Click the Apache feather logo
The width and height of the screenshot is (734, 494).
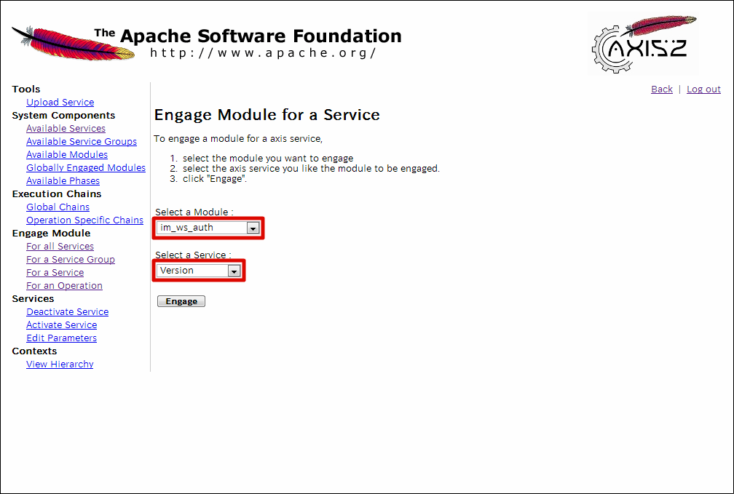click(x=73, y=42)
